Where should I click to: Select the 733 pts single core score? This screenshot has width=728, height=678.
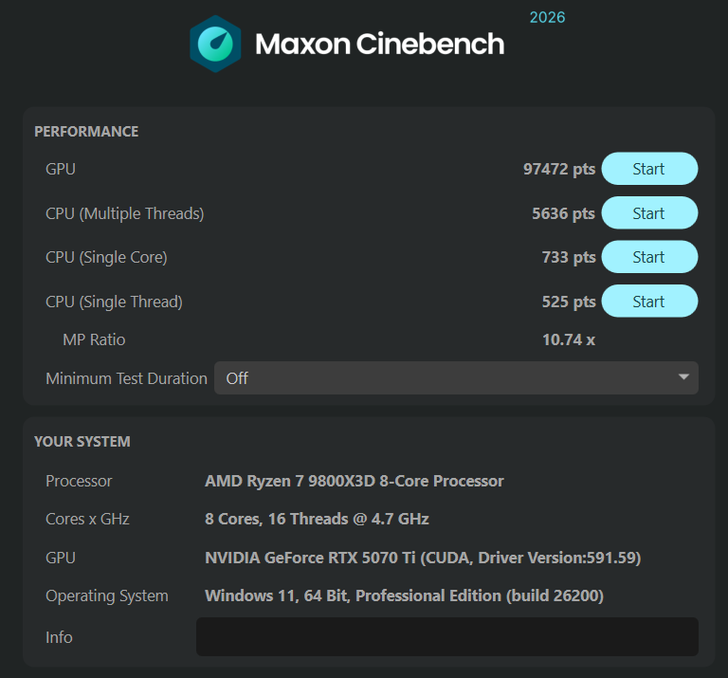click(x=569, y=258)
